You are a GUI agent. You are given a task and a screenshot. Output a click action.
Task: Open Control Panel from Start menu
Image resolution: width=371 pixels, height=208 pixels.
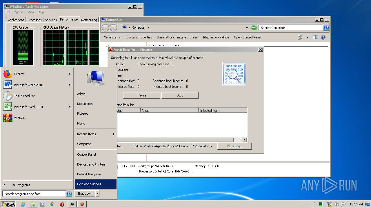(x=96, y=155)
